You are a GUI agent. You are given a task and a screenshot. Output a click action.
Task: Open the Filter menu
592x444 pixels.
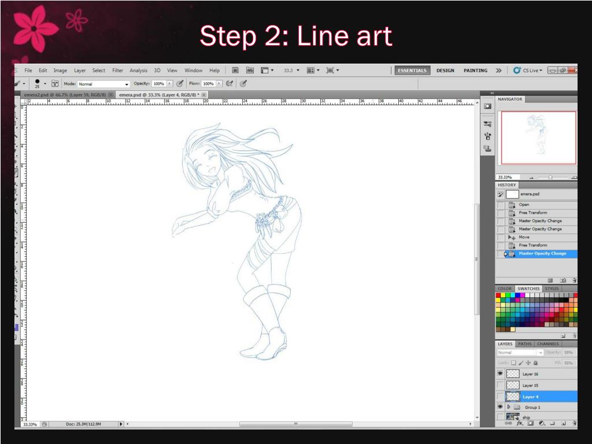click(117, 70)
